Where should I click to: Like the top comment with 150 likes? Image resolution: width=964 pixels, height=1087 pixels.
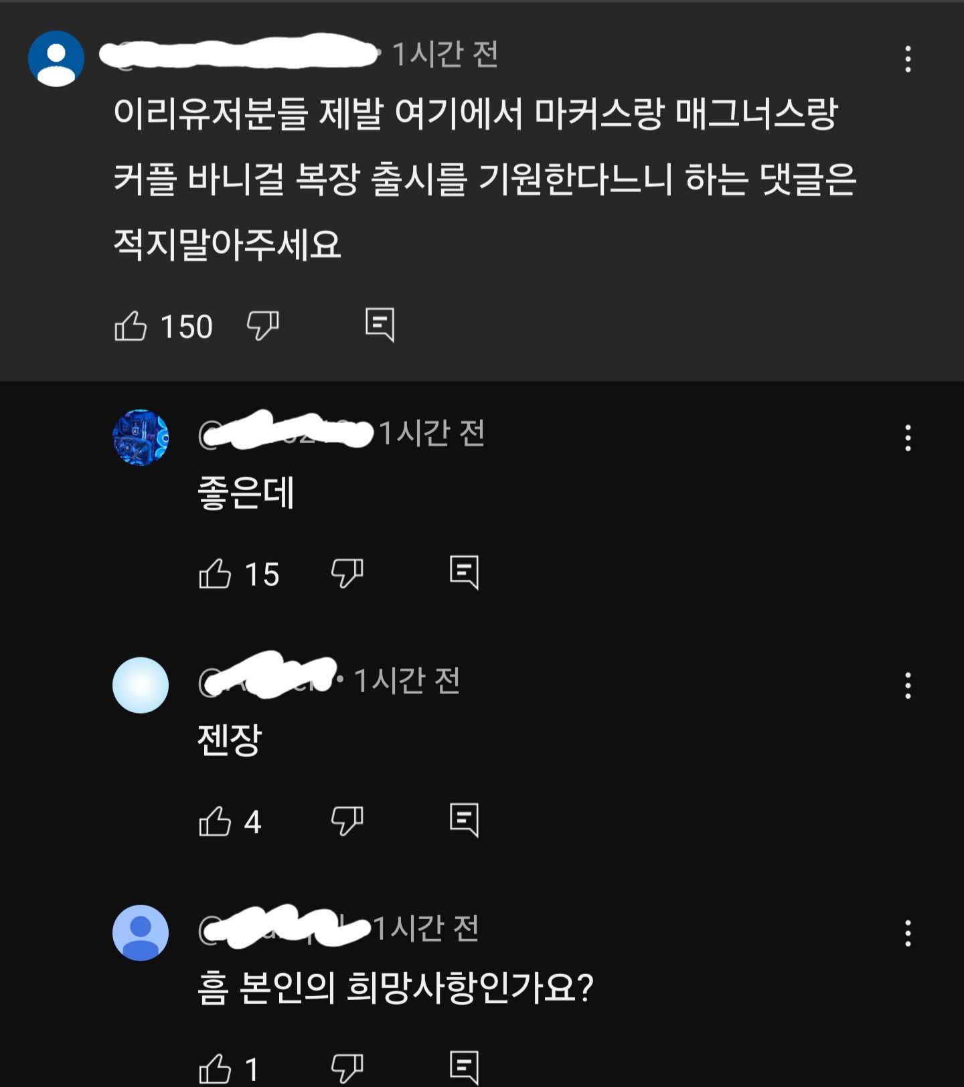(131, 326)
